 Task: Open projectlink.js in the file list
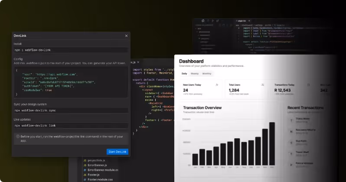(96, 160)
